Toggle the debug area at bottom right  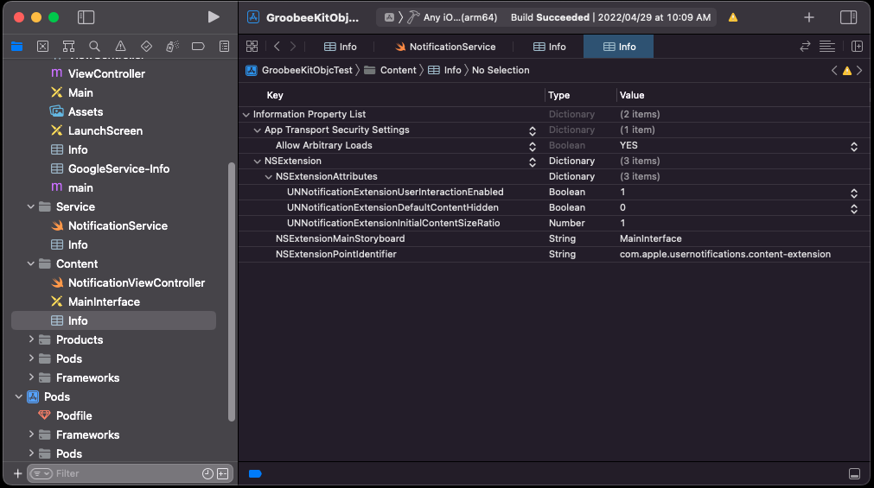[x=854, y=473]
